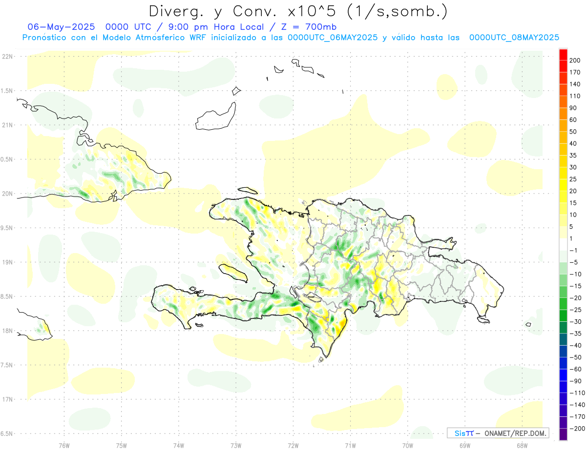Click the colorbar value '140'

point(575,84)
